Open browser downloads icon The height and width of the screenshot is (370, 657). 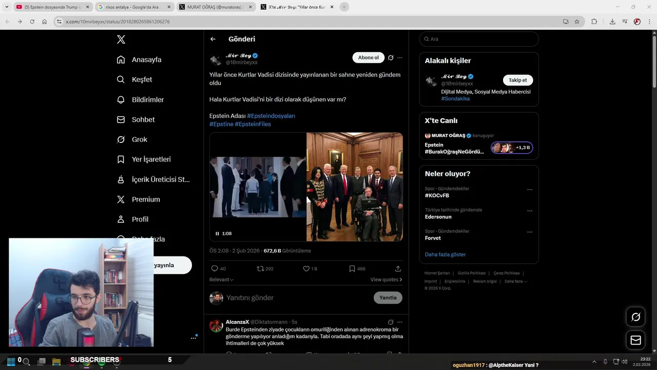tap(612, 22)
